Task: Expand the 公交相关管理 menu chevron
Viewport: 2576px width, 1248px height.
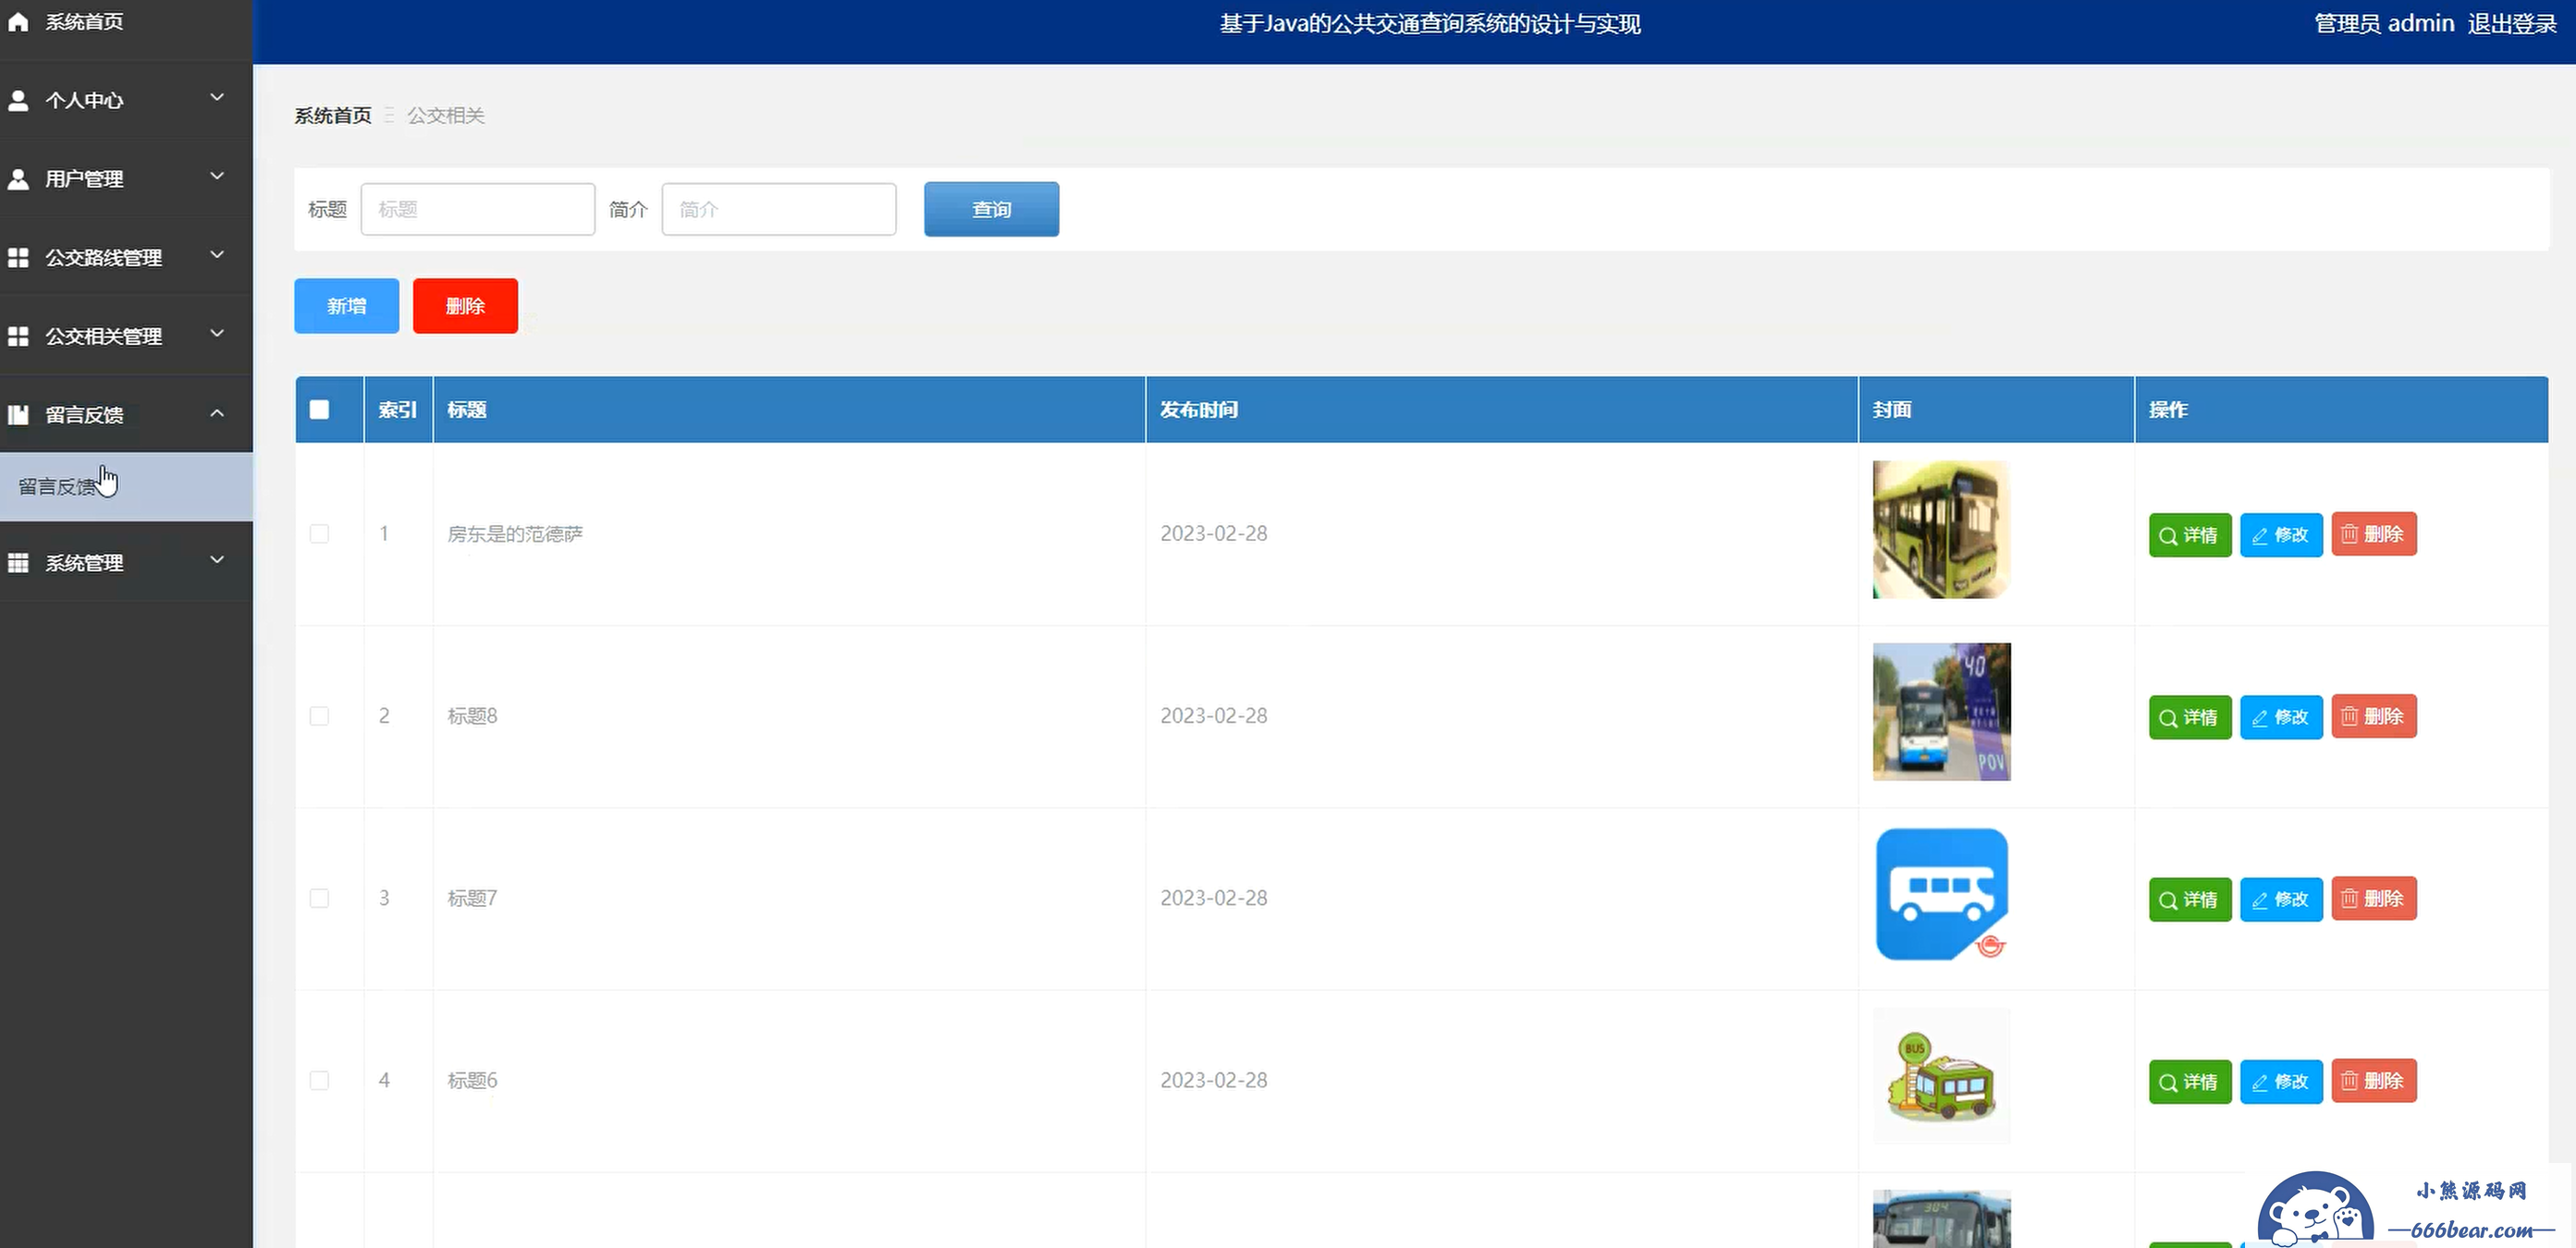Action: point(216,333)
